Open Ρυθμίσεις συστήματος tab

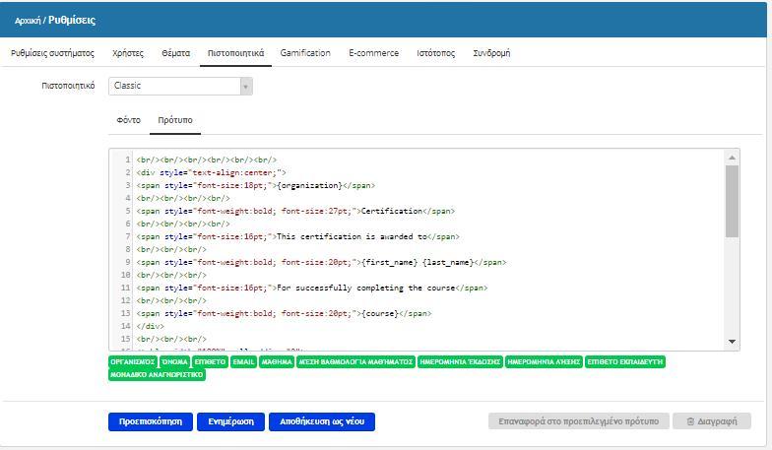[53, 53]
